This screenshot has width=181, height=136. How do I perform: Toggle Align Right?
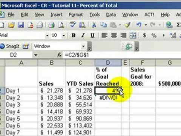[x=123, y=36]
